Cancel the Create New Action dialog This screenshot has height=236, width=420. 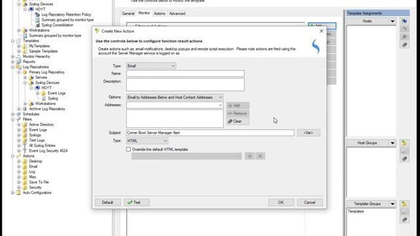coord(309,203)
